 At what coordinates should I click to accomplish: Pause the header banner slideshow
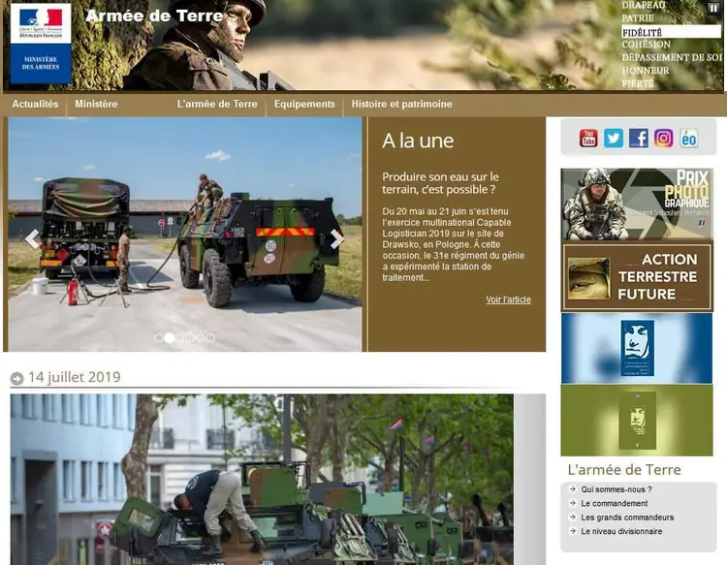pos(714,8)
